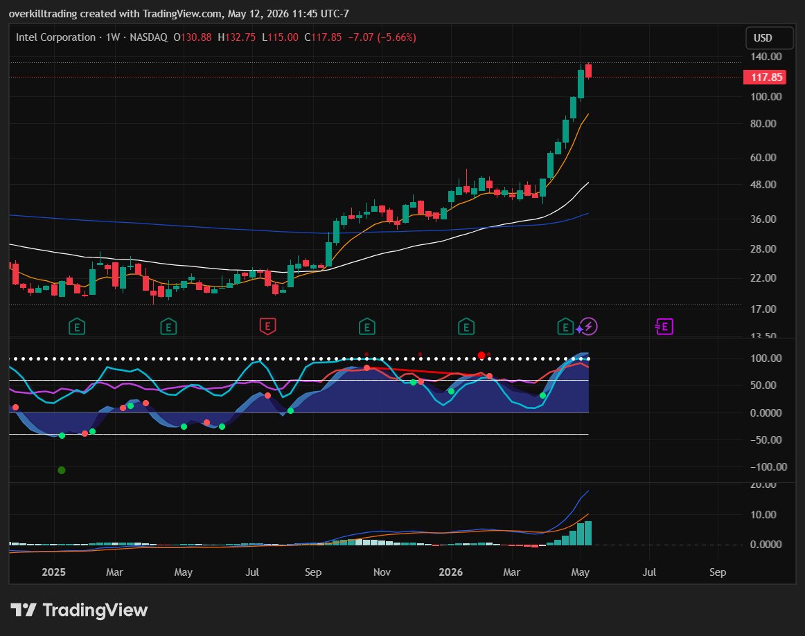Click the change value −7.07 (−5.66%)
The width and height of the screenshot is (805, 636).
pos(382,37)
